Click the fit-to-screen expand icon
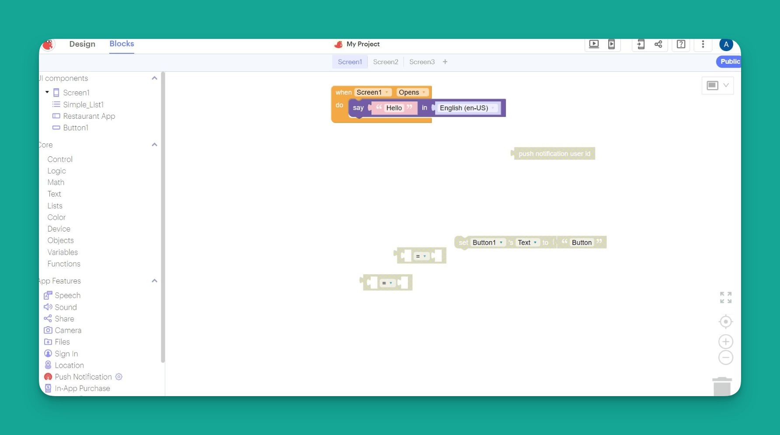780x435 pixels. click(x=726, y=297)
